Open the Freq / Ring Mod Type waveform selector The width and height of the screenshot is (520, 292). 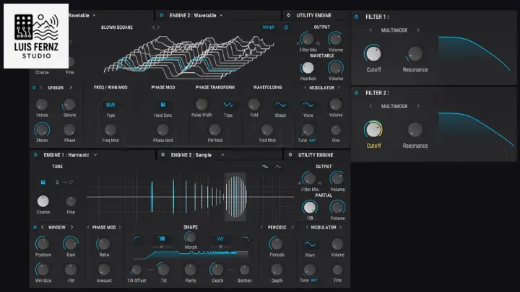click(110, 105)
